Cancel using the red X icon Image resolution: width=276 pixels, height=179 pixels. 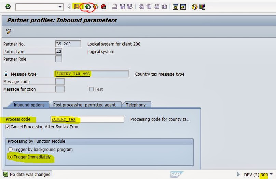click(x=104, y=7)
